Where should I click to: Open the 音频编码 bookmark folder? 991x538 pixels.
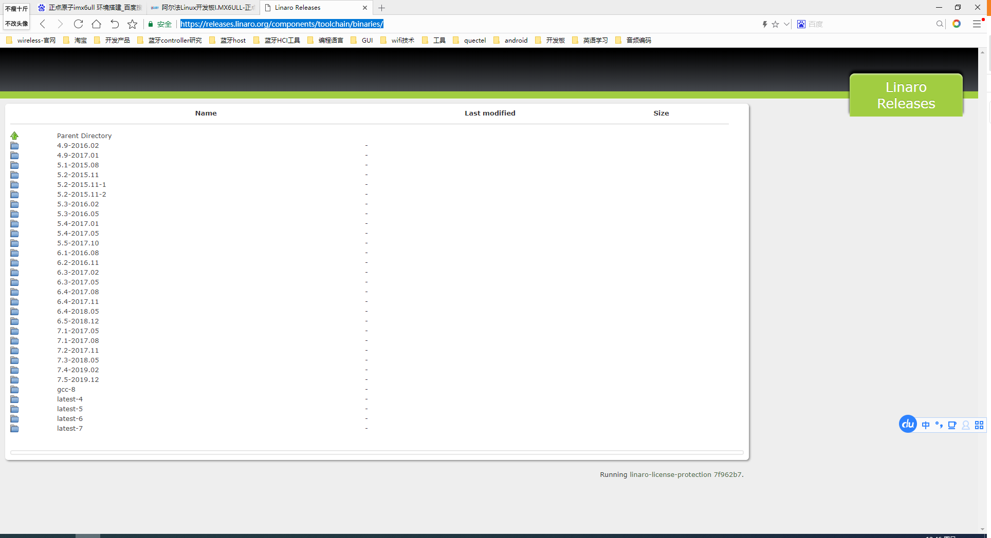coord(633,40)
